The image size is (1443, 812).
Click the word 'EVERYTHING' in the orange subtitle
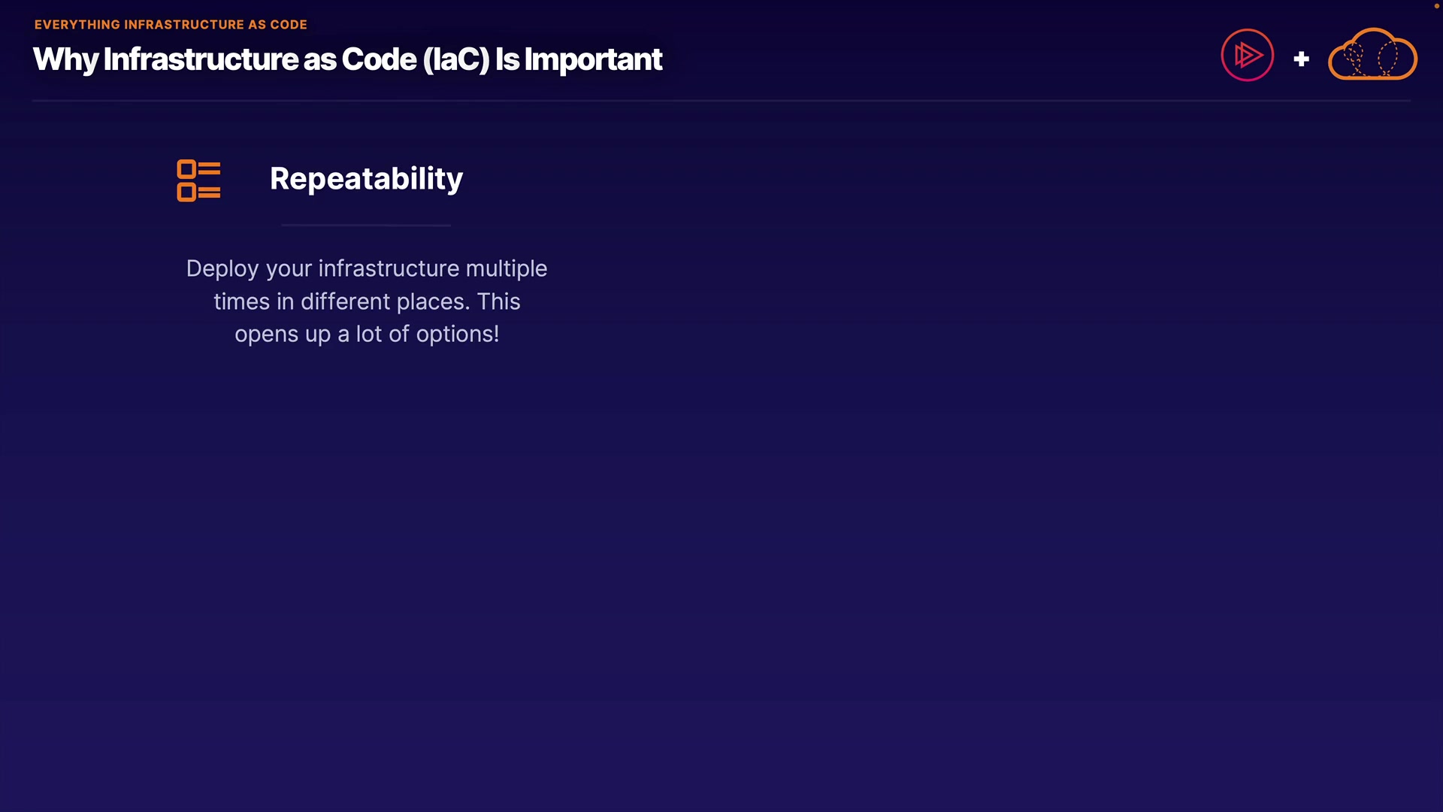click(77, 25)
